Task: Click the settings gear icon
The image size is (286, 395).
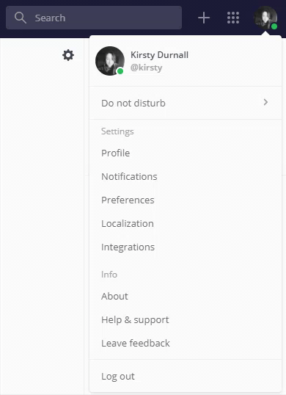Action: (68, 55)
